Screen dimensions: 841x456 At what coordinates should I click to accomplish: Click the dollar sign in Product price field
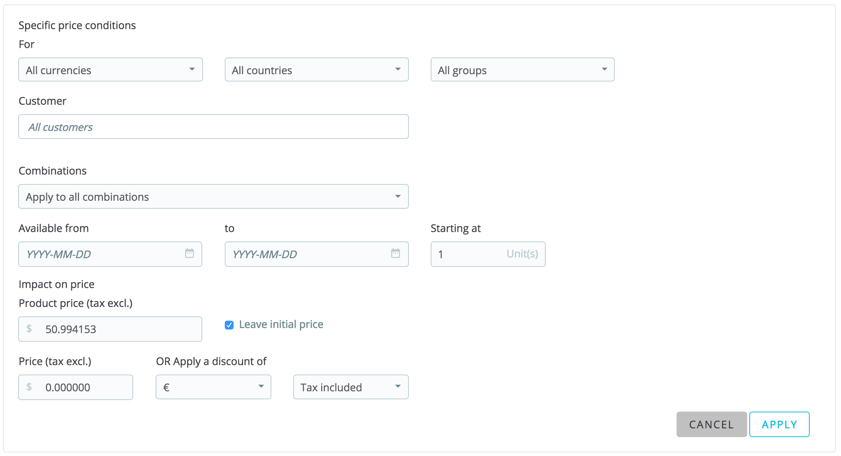[x=29, y=329]
